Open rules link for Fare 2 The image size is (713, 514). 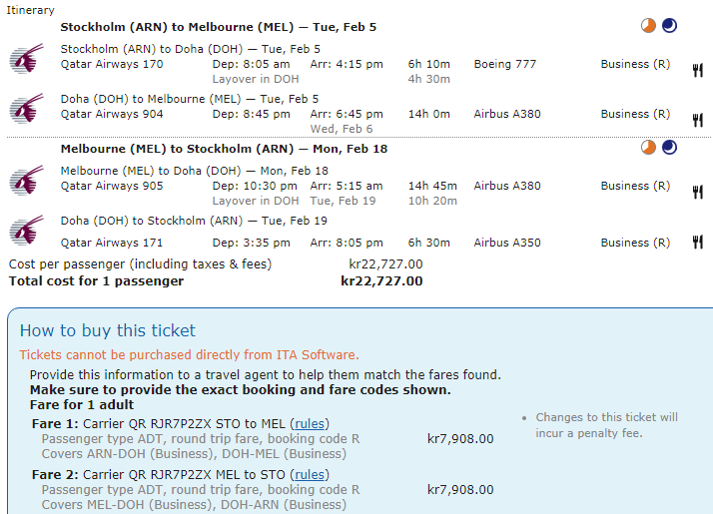click(x=311, y=474)
